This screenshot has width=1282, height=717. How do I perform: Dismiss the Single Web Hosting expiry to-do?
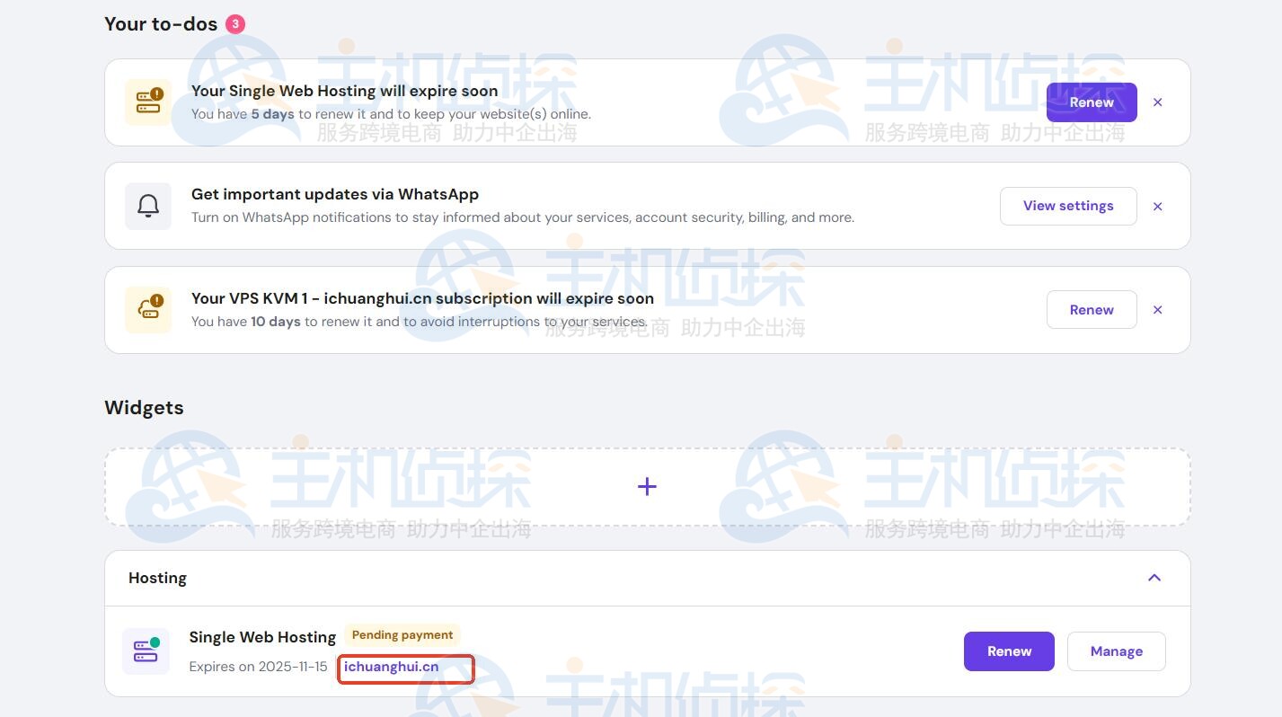[x=1158, y=102]
